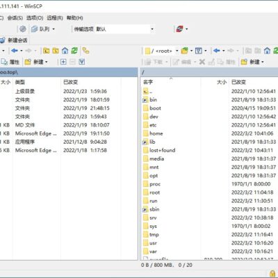Go to parent directory in local panel
This screenshot has width=278, height=278.
tap(47, 51)
